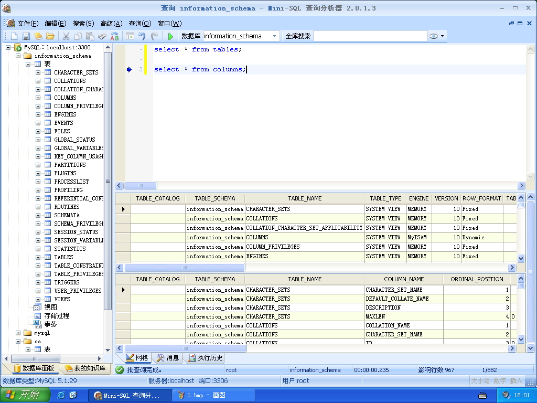Click the 1.bmp - 画图 taskbar button

(214, 395)
